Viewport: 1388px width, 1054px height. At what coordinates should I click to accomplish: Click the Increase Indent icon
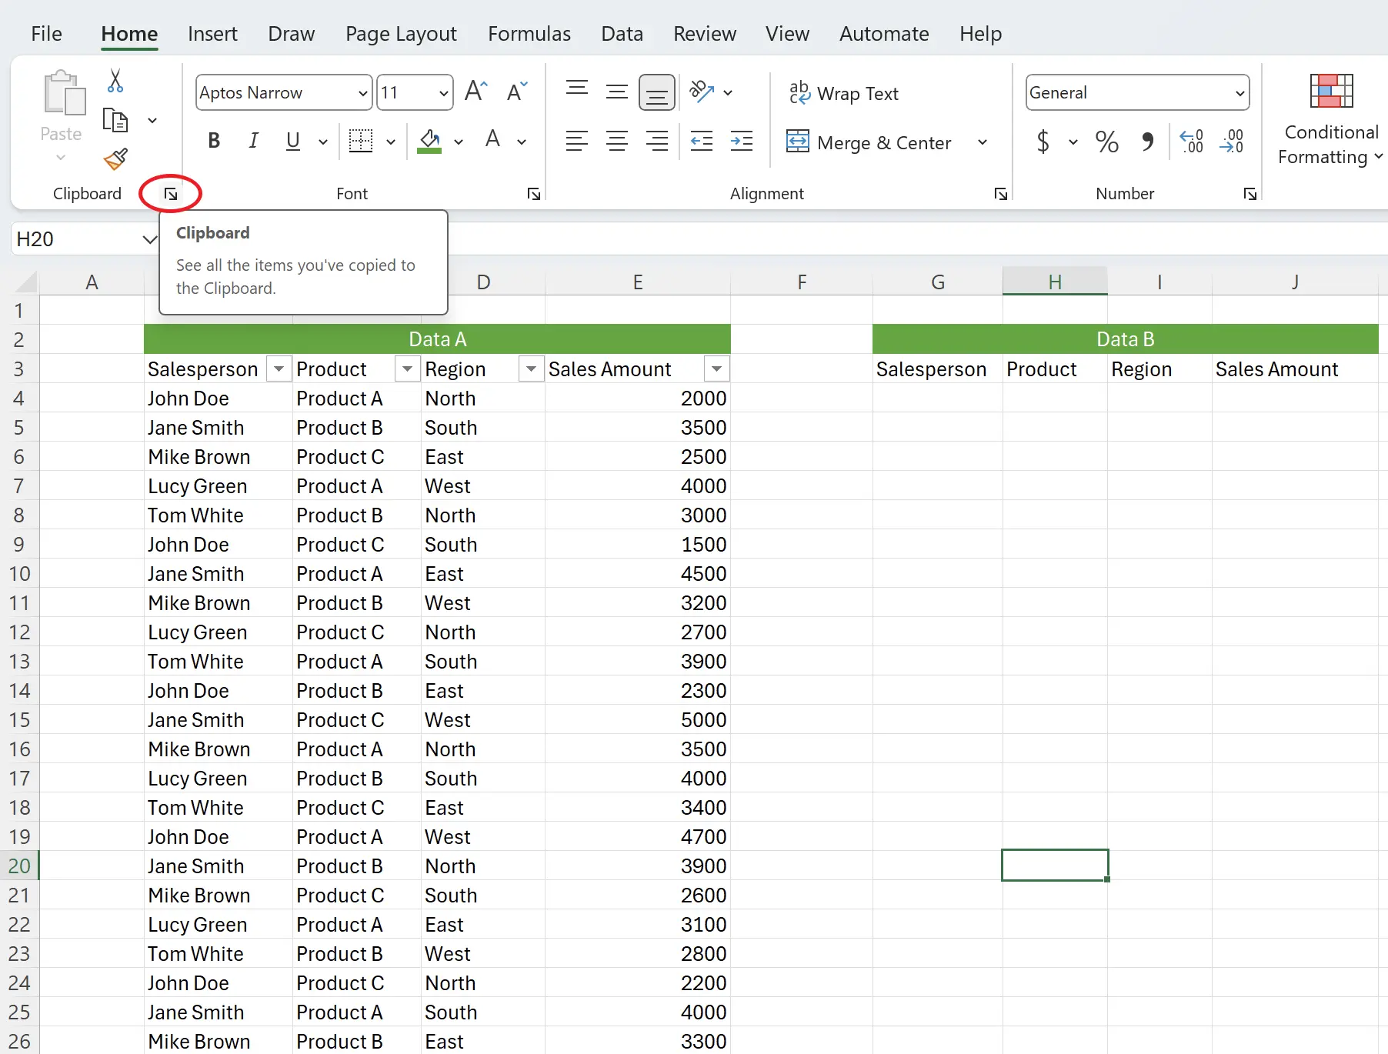click(742, 141)
